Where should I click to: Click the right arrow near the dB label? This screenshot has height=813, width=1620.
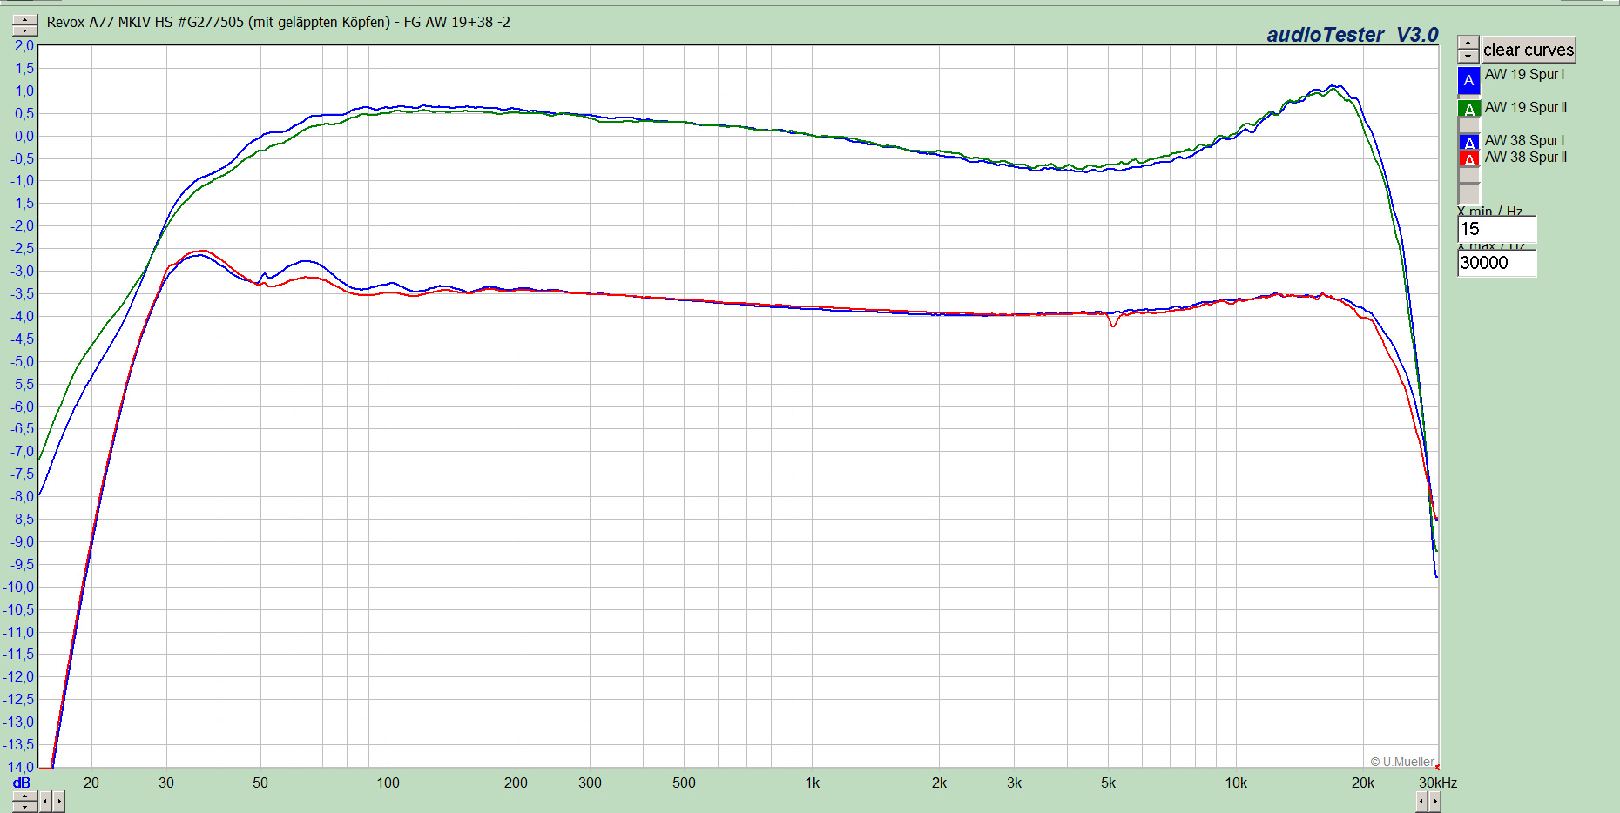click(x=58, y=801)
